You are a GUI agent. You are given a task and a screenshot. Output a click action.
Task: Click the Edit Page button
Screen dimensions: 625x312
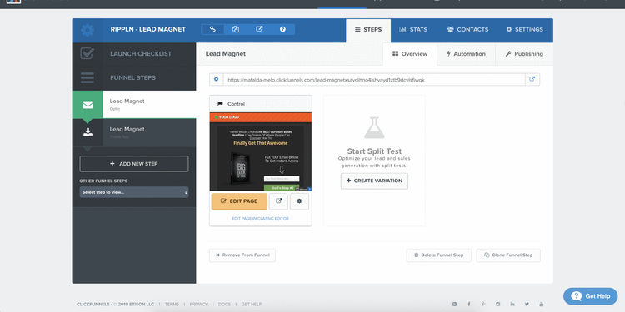(x=239, y=201)
